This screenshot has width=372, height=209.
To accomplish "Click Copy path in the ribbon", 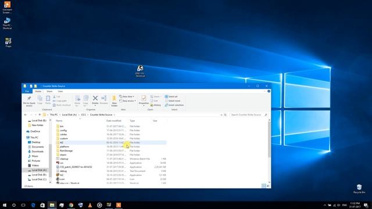I will [x=60, y=100].
